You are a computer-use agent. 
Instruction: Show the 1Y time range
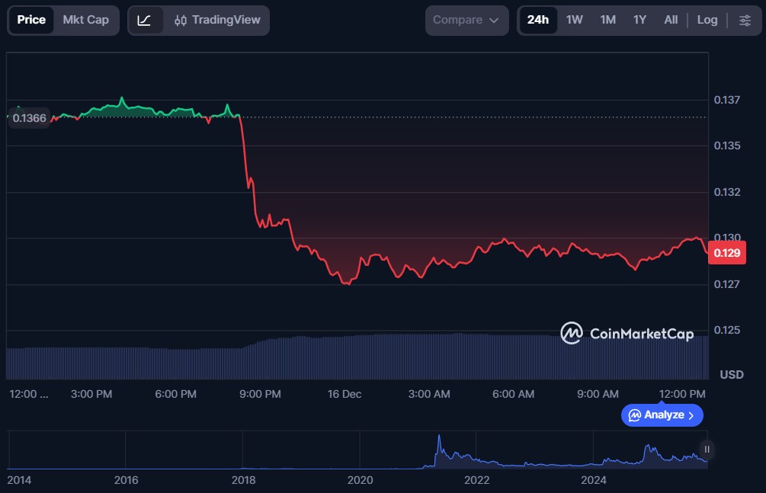click(x=639, y=20)
